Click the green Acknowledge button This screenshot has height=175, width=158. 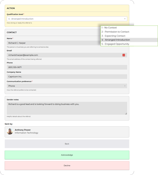coord(67,155)
